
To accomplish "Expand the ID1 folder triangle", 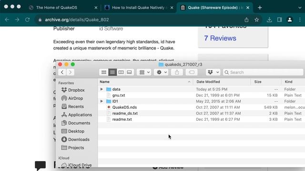I will coord(102,101).
